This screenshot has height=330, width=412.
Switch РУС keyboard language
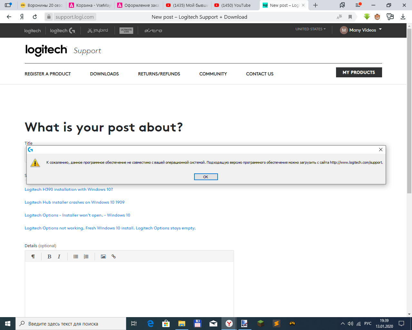click(x=368, y=324)
